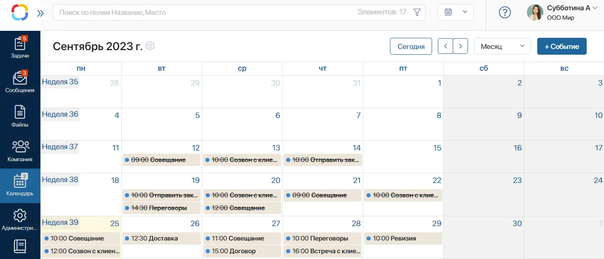Open the Tasks section in sidebar
The image size is (604, 259).
click(x=20, y=48)
